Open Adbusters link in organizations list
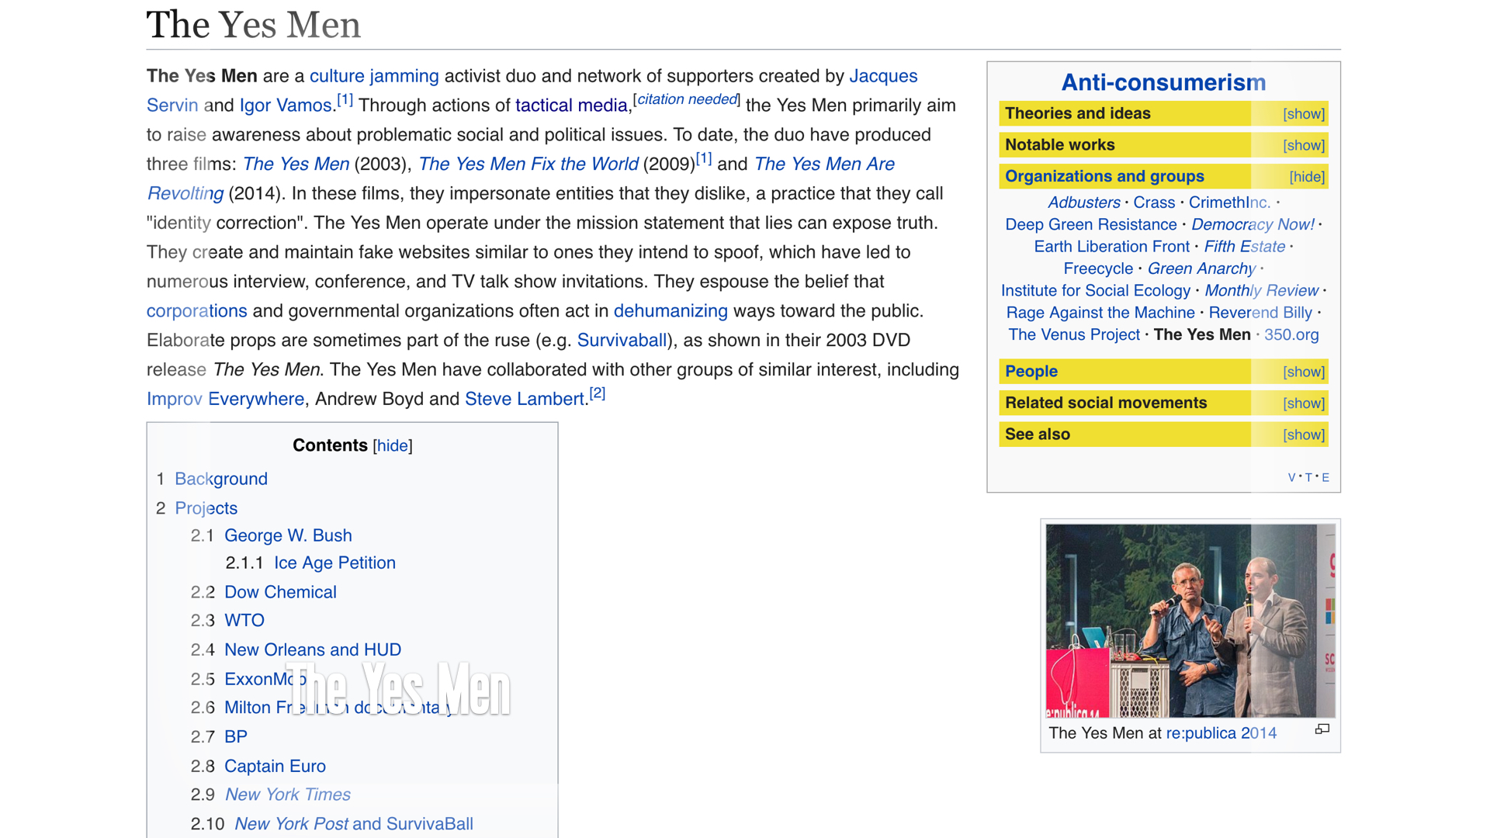The image size is (1490, 838). 1083,203
